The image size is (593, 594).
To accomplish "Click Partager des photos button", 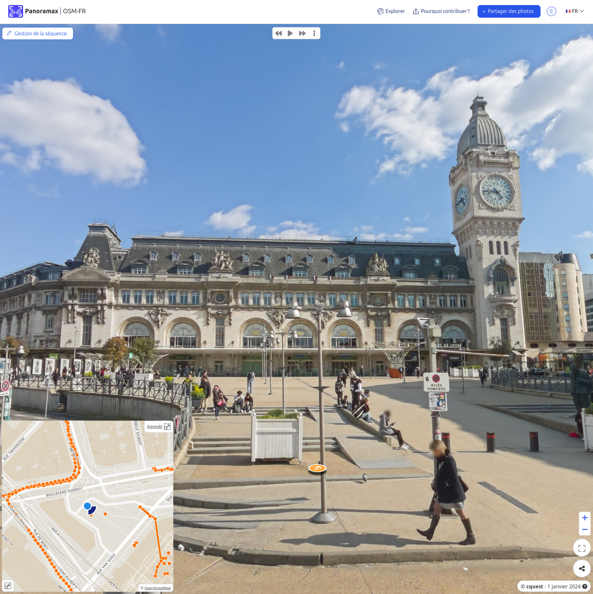I will pyautogui.click(x=509, y=11).
